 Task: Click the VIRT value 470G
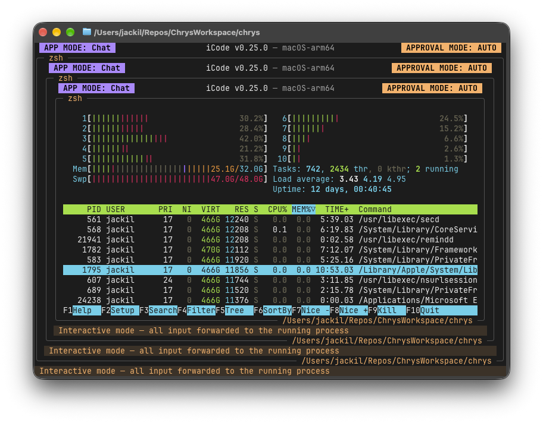coord(211,250)
